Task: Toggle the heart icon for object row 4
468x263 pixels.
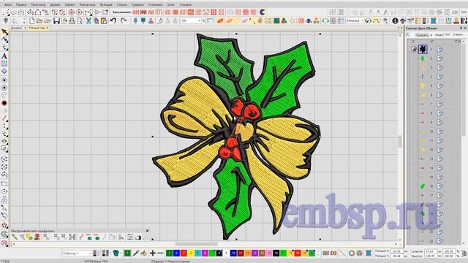Action: 440,77
